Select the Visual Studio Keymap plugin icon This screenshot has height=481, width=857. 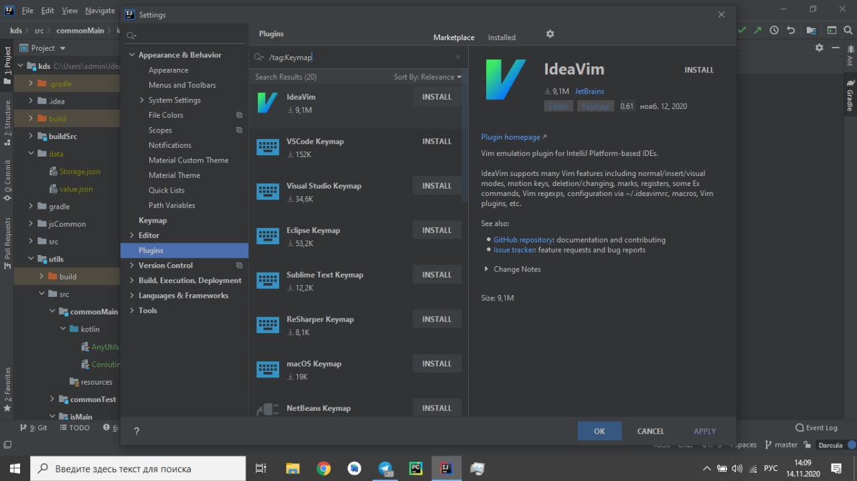click(x=268, y=192)
